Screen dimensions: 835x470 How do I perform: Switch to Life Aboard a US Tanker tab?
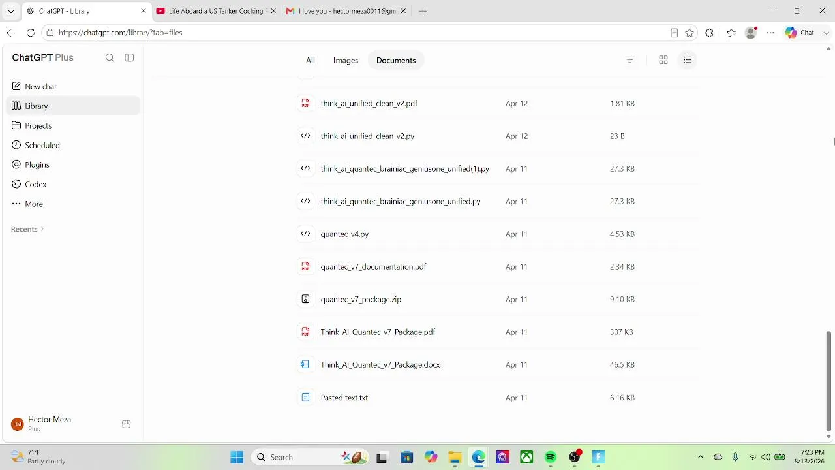tap(216, 11)
